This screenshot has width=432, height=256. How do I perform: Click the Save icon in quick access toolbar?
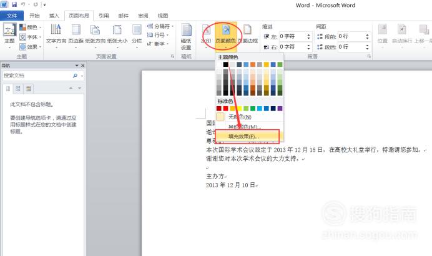pyautogui.click(x=14, y=4)
